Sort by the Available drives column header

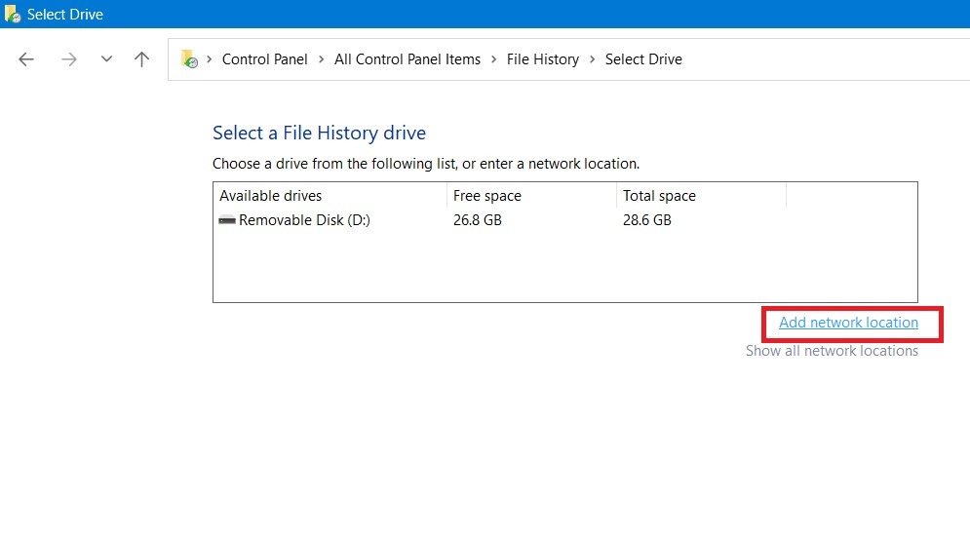pos(271,196)
